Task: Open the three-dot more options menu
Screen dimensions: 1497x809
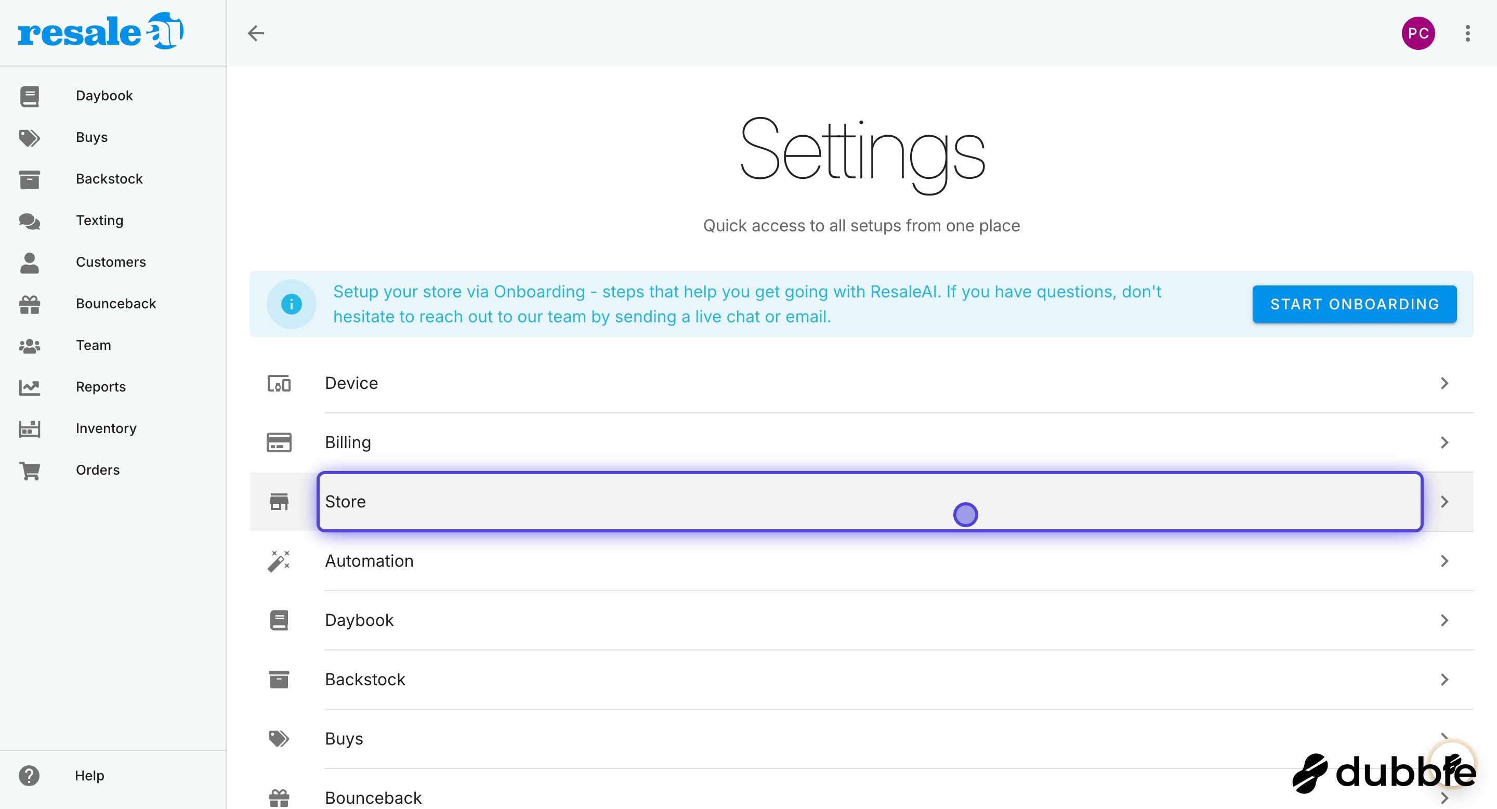Action: 1467,33
